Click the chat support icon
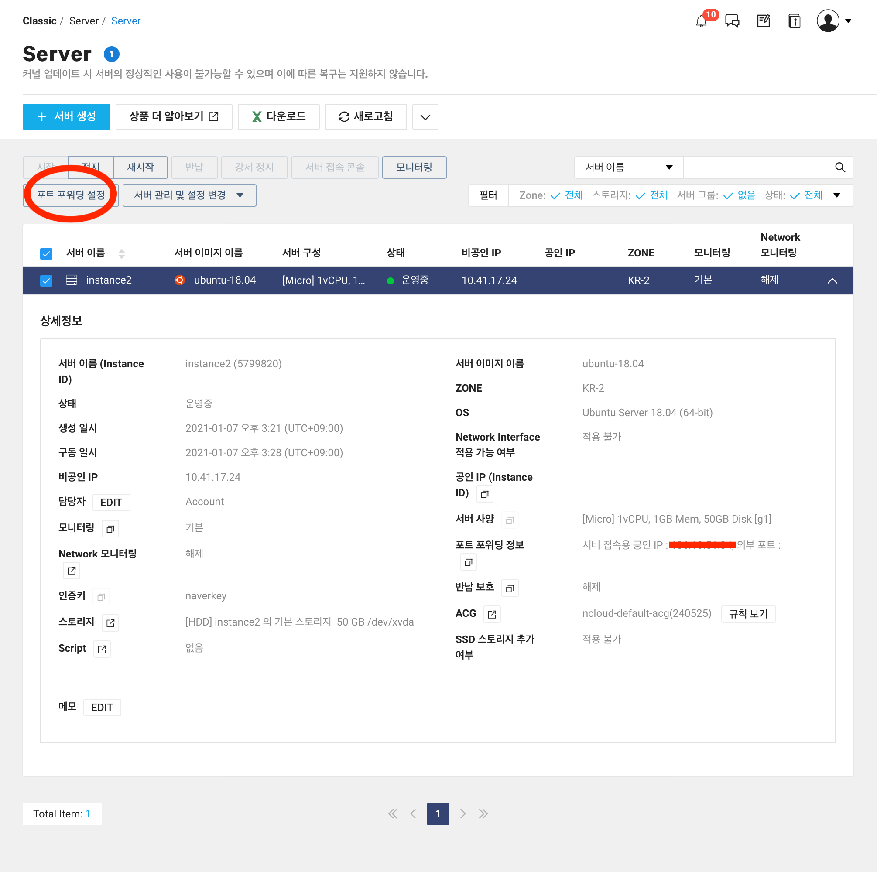The height and width of the screenshot is (872, 877). coord(732,21)
